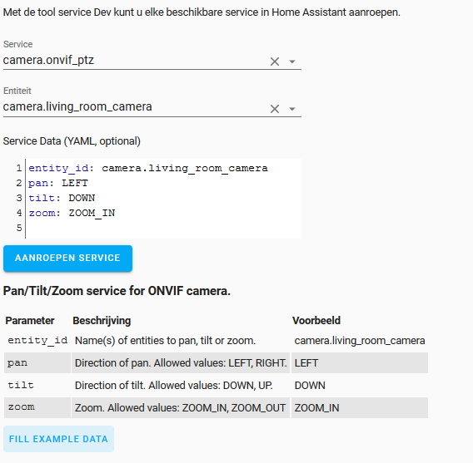Clear the Entiteit field with X icon
The width and height of the screenshot is (473, 463).
[x=275, y=109]
